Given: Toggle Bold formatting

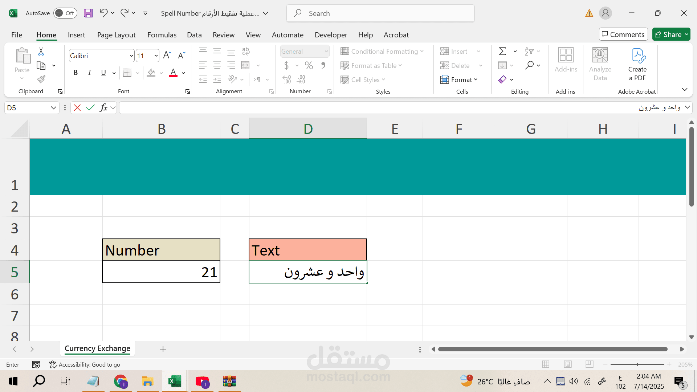Looking at the screenshot, I should pyautogui.click(x=76, y=73).
